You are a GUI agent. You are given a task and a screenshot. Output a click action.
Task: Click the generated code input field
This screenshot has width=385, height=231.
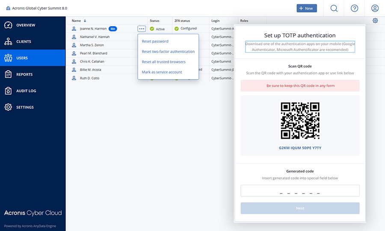(x=300, y=191)
